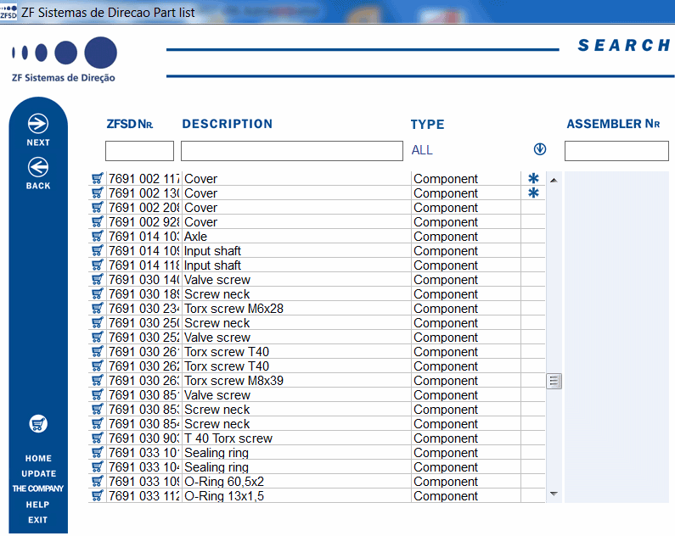This screenshot has height=536, width=675.
Task: Open the shopping cart icon in sidebar
Action: (38, 423)
